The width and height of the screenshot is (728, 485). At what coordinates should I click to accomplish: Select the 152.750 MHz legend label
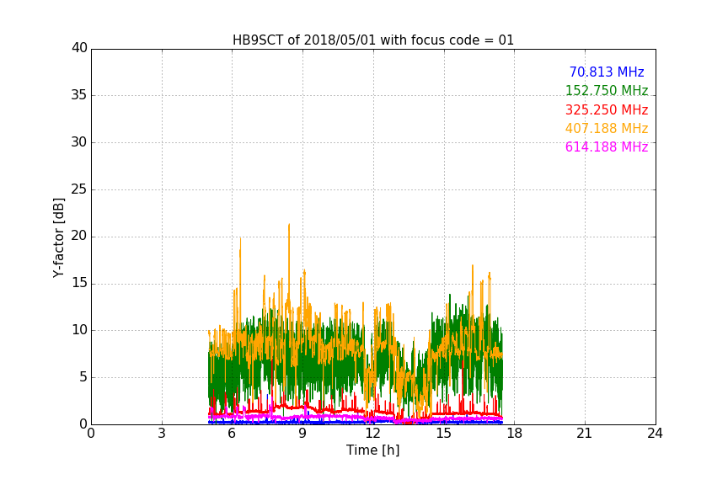607,90
